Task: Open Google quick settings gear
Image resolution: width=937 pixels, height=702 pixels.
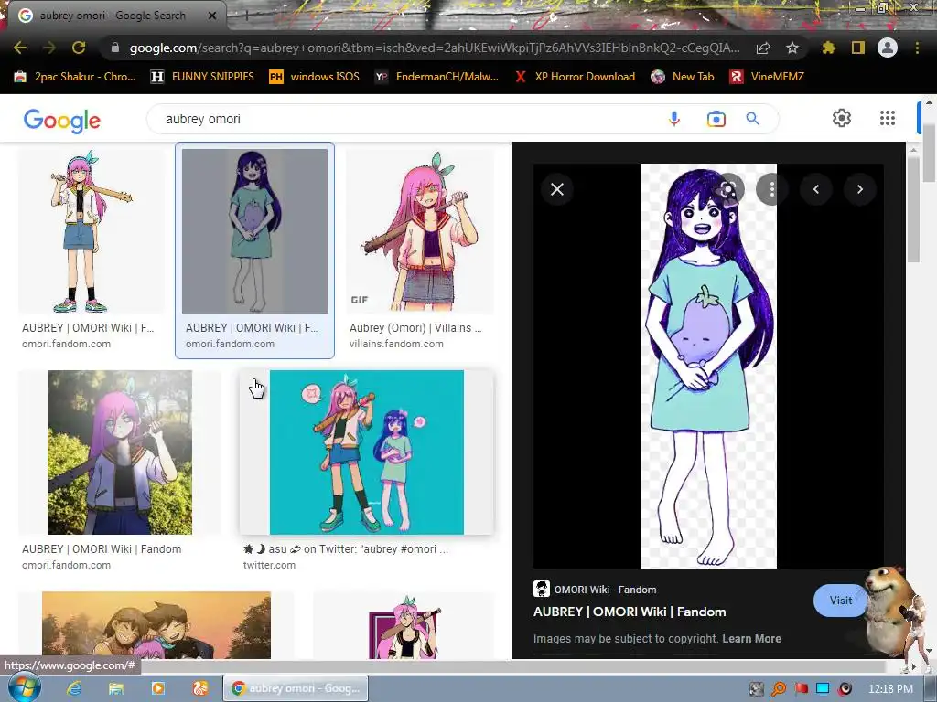Action: click(842, 118)
